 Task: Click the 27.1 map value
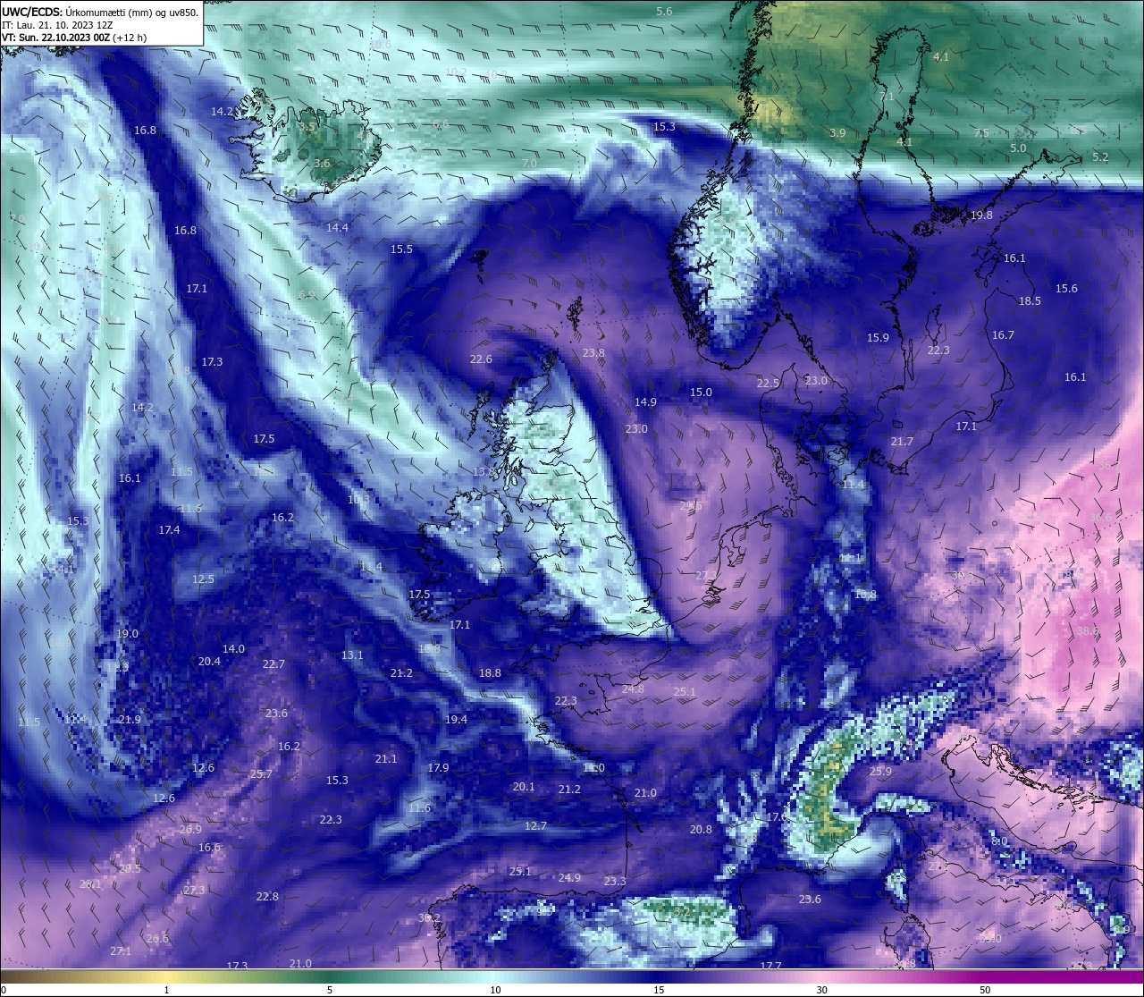click(121, 951)
